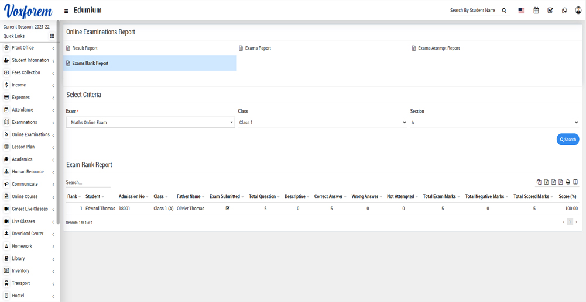Viewport: 586px width, 302px height.
Task: Expand the Class dropdown
Action: point(322,123)
